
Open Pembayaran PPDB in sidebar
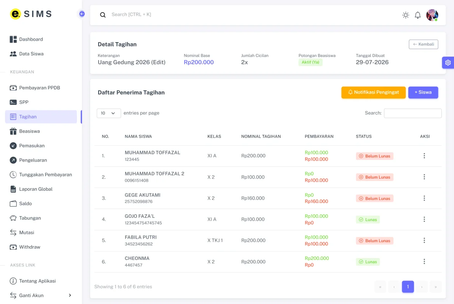pyautogui.click(x=41, y=88)
